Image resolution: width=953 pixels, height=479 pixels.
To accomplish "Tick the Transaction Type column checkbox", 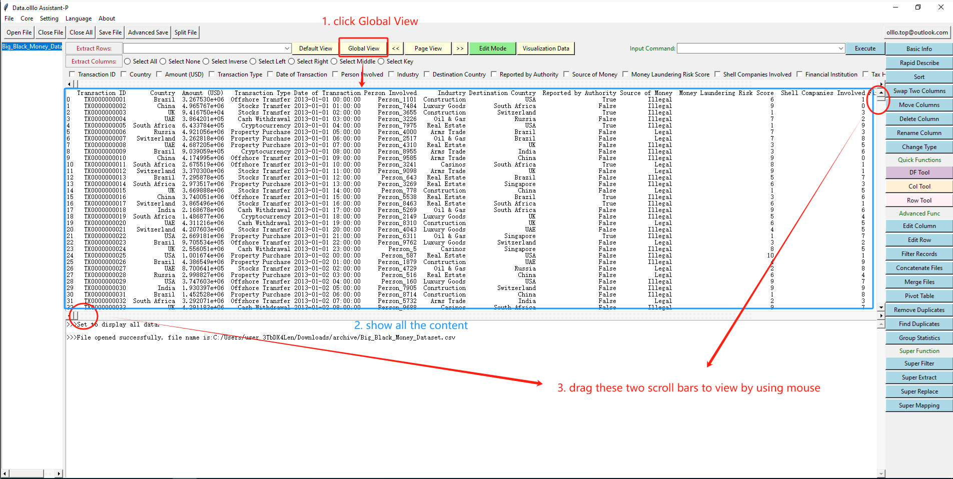I will (x=212, y=74).
